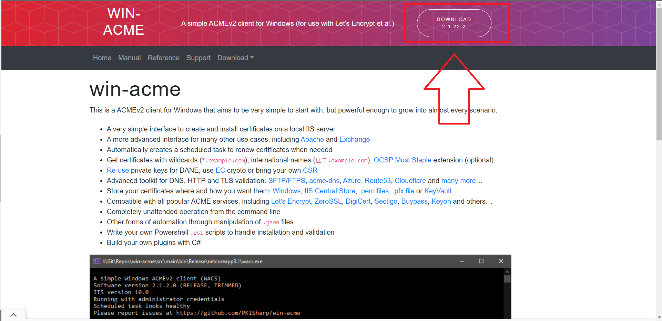Open the Windows certificate store link
The image size is (662, 321).
[x=287, y=191]
